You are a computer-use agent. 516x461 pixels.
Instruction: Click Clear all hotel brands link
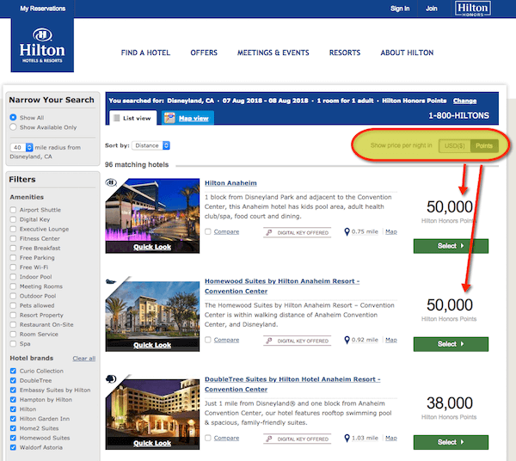[84, 359]
